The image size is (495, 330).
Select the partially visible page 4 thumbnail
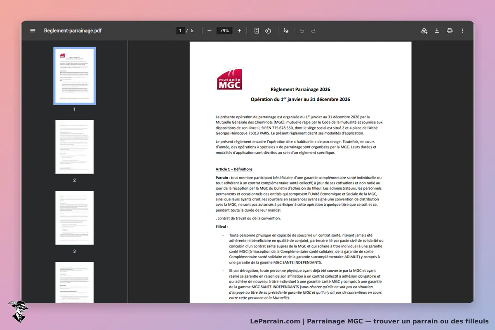click(x=74, y=283)
